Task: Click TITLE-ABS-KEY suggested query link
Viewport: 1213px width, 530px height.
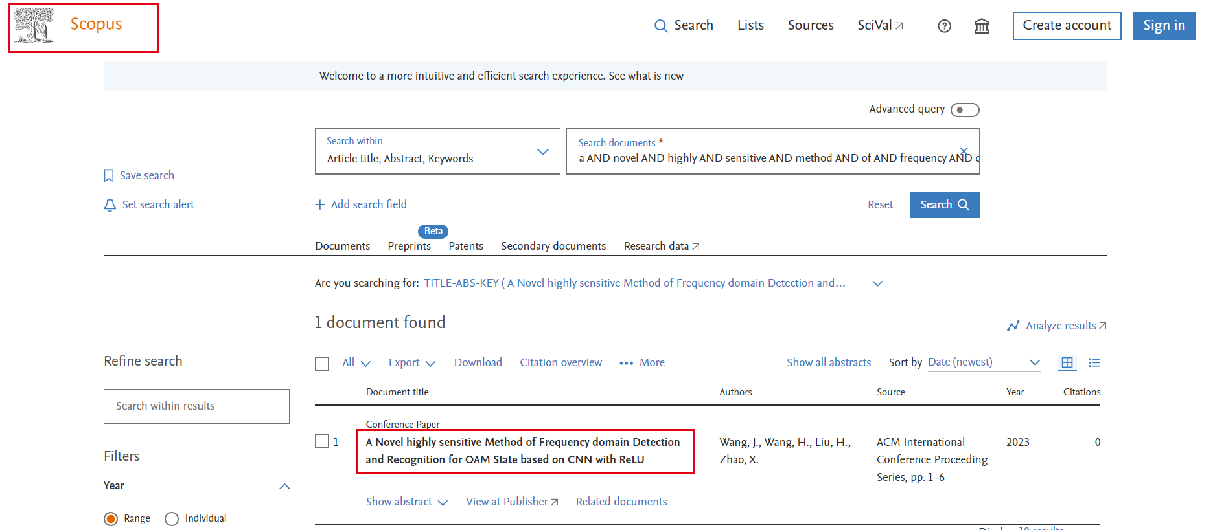Action: pos(634,283)
